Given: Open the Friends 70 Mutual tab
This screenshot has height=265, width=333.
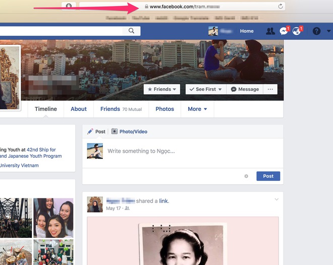Looking at the screenshot, I should pos(121,109).
